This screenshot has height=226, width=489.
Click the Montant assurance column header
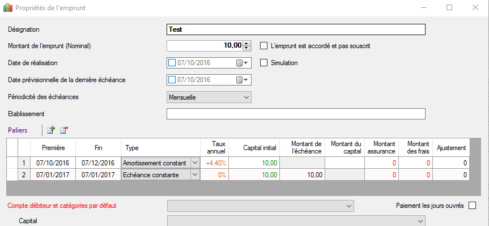click(x=381, y=148)
